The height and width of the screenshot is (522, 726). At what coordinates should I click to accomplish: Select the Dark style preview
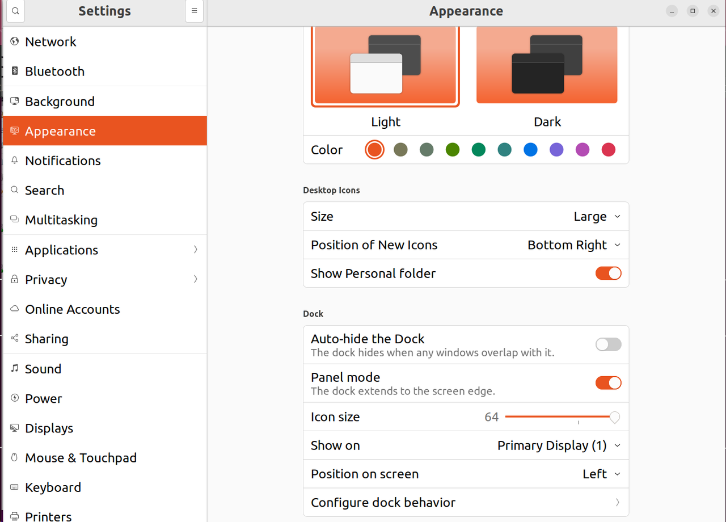547,65
